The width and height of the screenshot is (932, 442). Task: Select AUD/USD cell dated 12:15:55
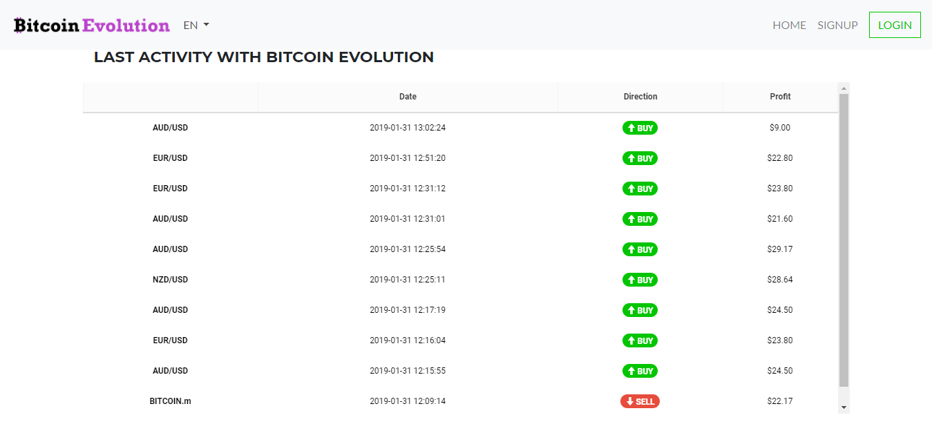[171, 371]
